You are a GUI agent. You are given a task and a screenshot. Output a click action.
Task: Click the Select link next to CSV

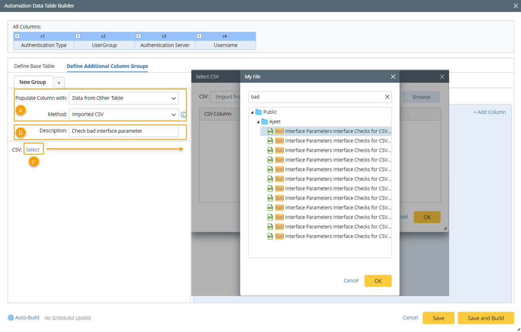tap(33, 150)
